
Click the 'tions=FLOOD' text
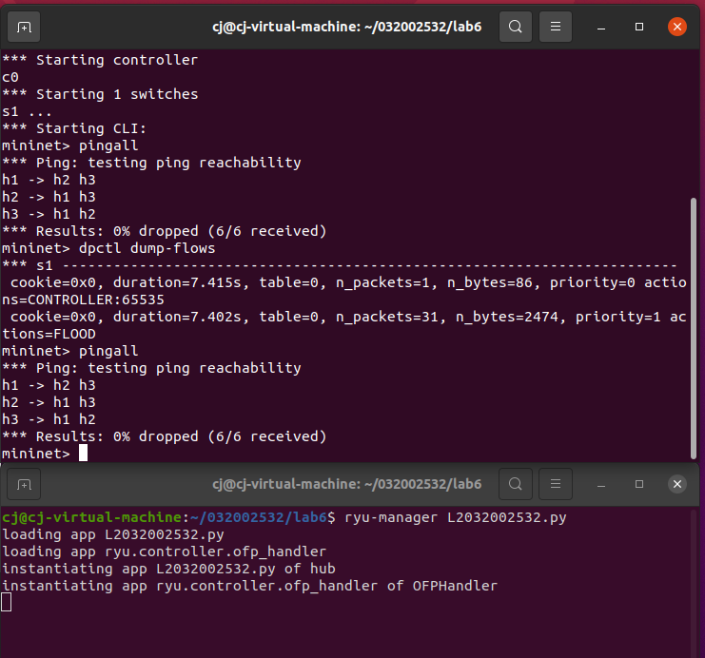[x=49, y=334]
